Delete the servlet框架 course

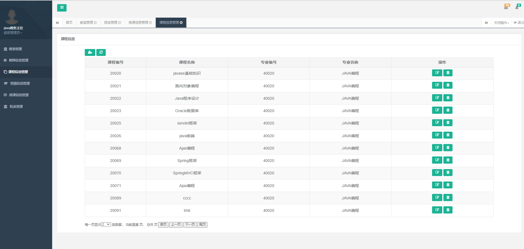[x=448, y=123]
